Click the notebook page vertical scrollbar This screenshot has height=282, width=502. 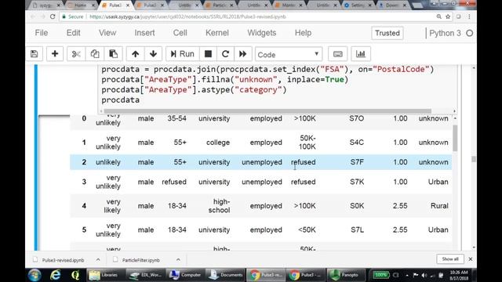point(474,159)
